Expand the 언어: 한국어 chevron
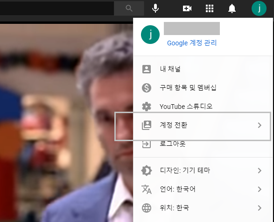The image size is (274, 222). coord(260,189)
